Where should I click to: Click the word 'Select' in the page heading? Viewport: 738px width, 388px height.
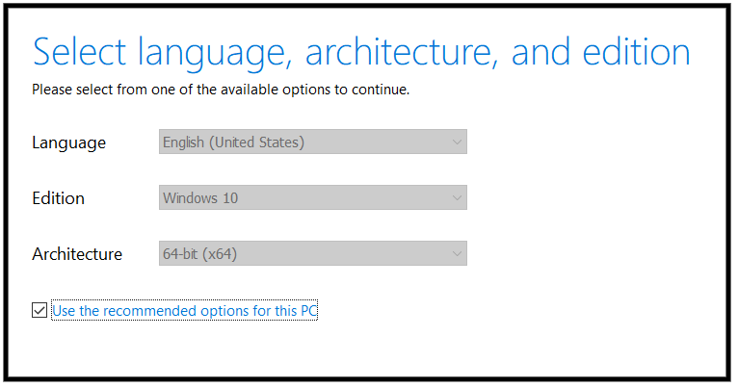pos(86,52)
